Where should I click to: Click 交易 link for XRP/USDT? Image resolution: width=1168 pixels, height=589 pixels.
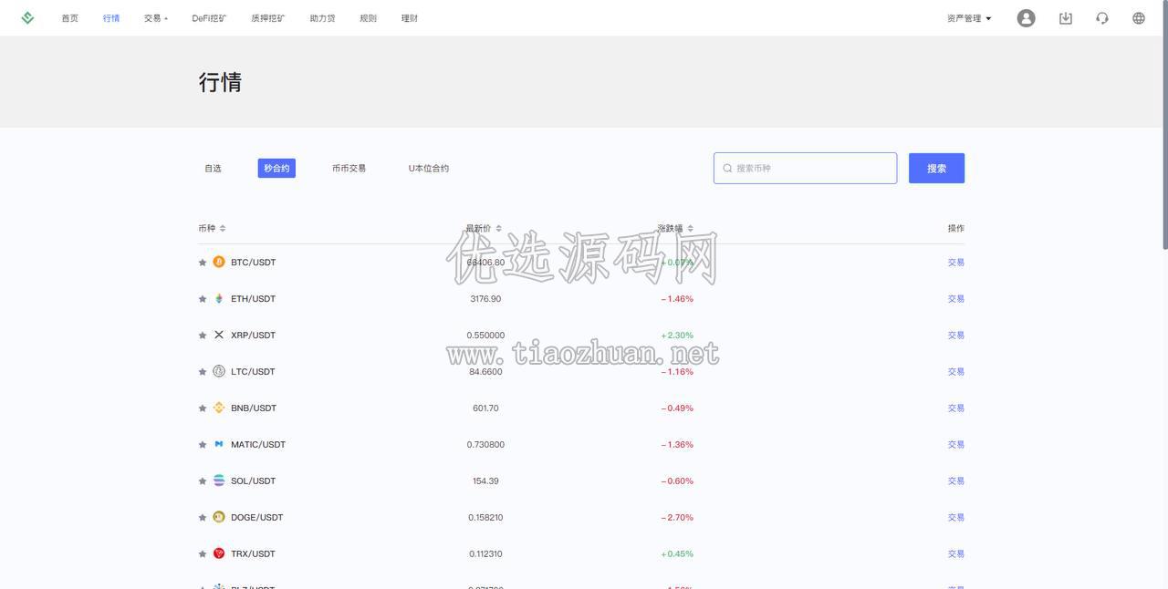point(955,335)
